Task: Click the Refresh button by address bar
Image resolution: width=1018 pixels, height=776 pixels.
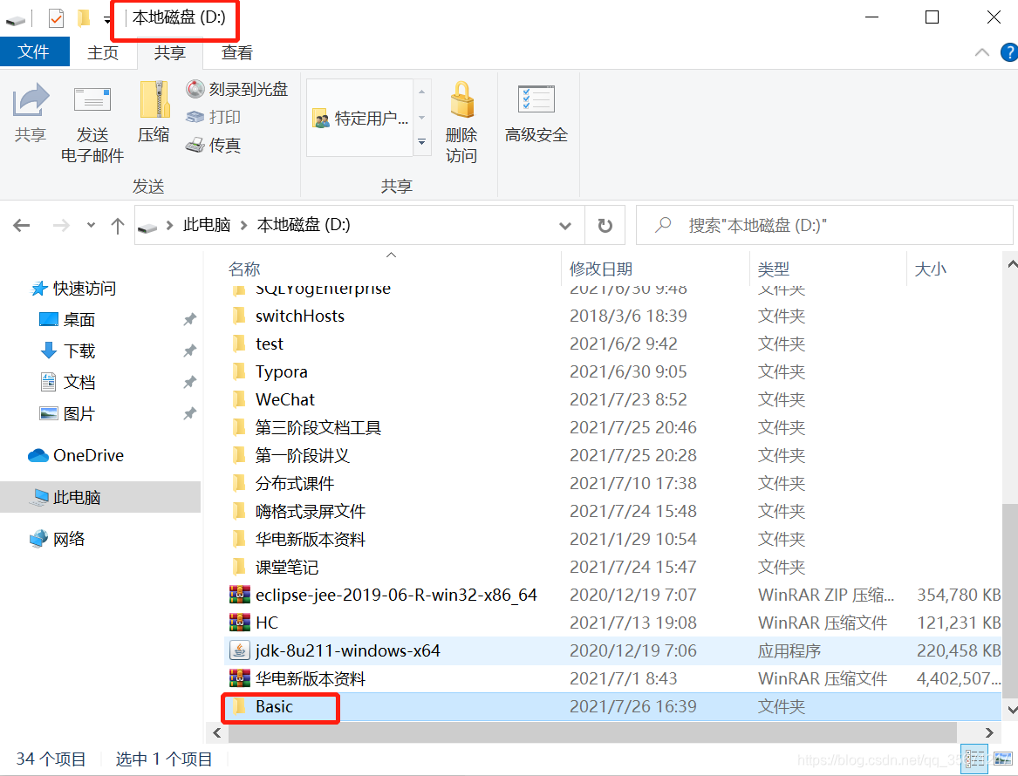Action: (605, 225)
